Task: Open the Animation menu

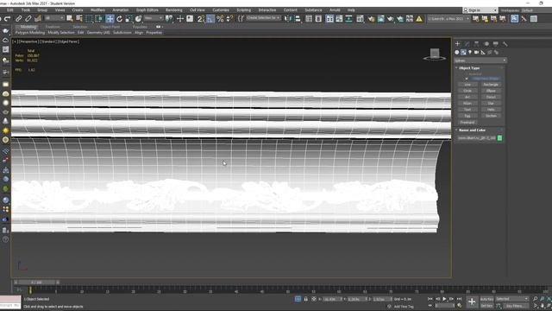Action: (x=121, y=10)
